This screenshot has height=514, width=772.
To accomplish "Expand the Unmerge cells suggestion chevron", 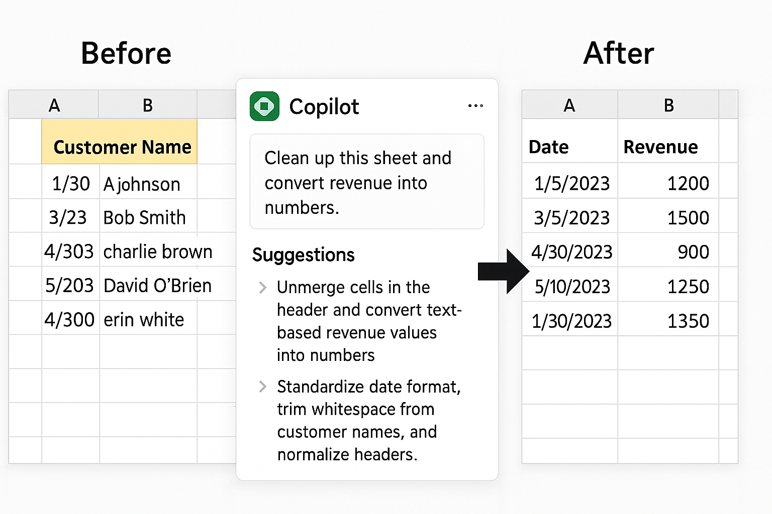I will click(262, 288).
